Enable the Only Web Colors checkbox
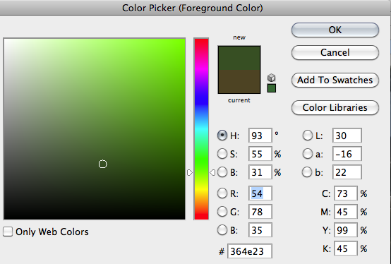This screenshot has width=391, height=264. [8, 232]
